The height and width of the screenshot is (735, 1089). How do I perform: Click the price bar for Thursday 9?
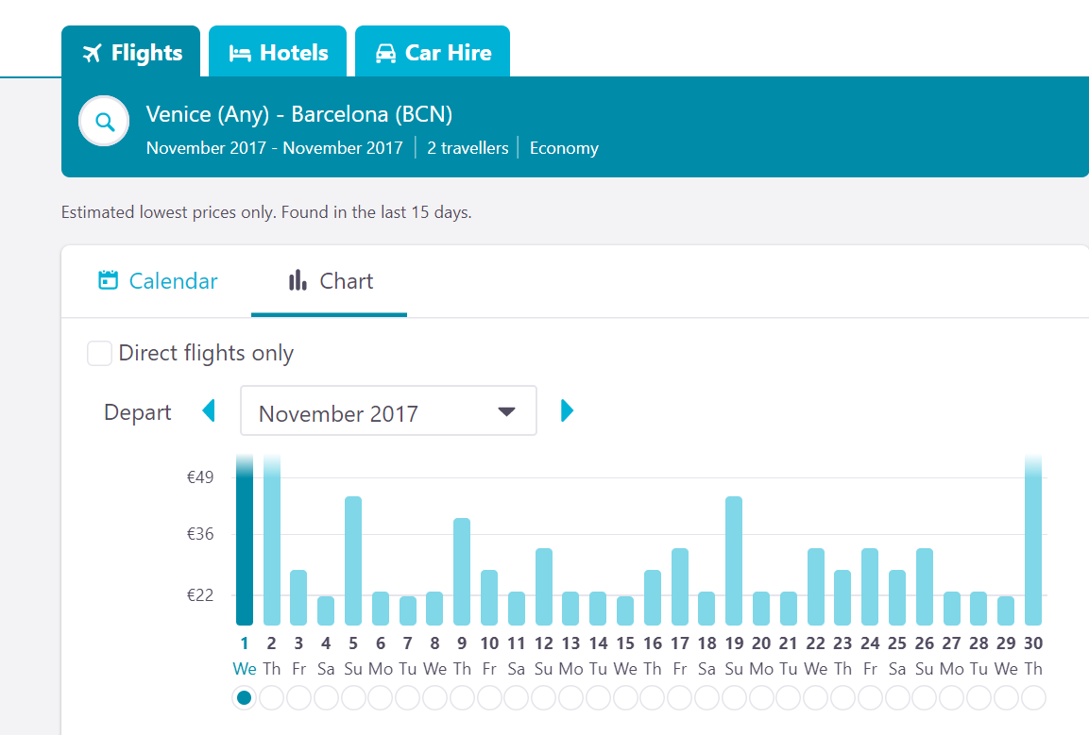(x=462, y=571)
